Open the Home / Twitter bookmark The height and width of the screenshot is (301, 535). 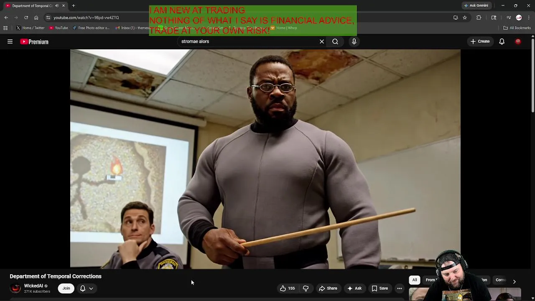(x=30, y=28)
